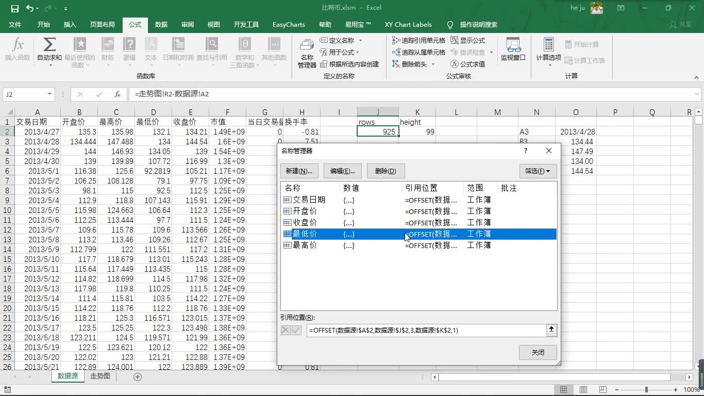
Task: Select the 开盘价 name row
Action: coord(418,211)
